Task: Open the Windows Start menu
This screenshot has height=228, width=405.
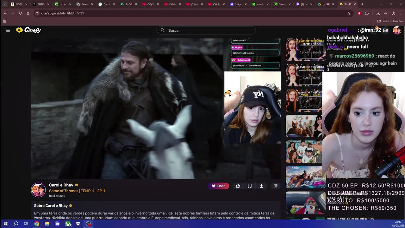Action: (5, 224)
